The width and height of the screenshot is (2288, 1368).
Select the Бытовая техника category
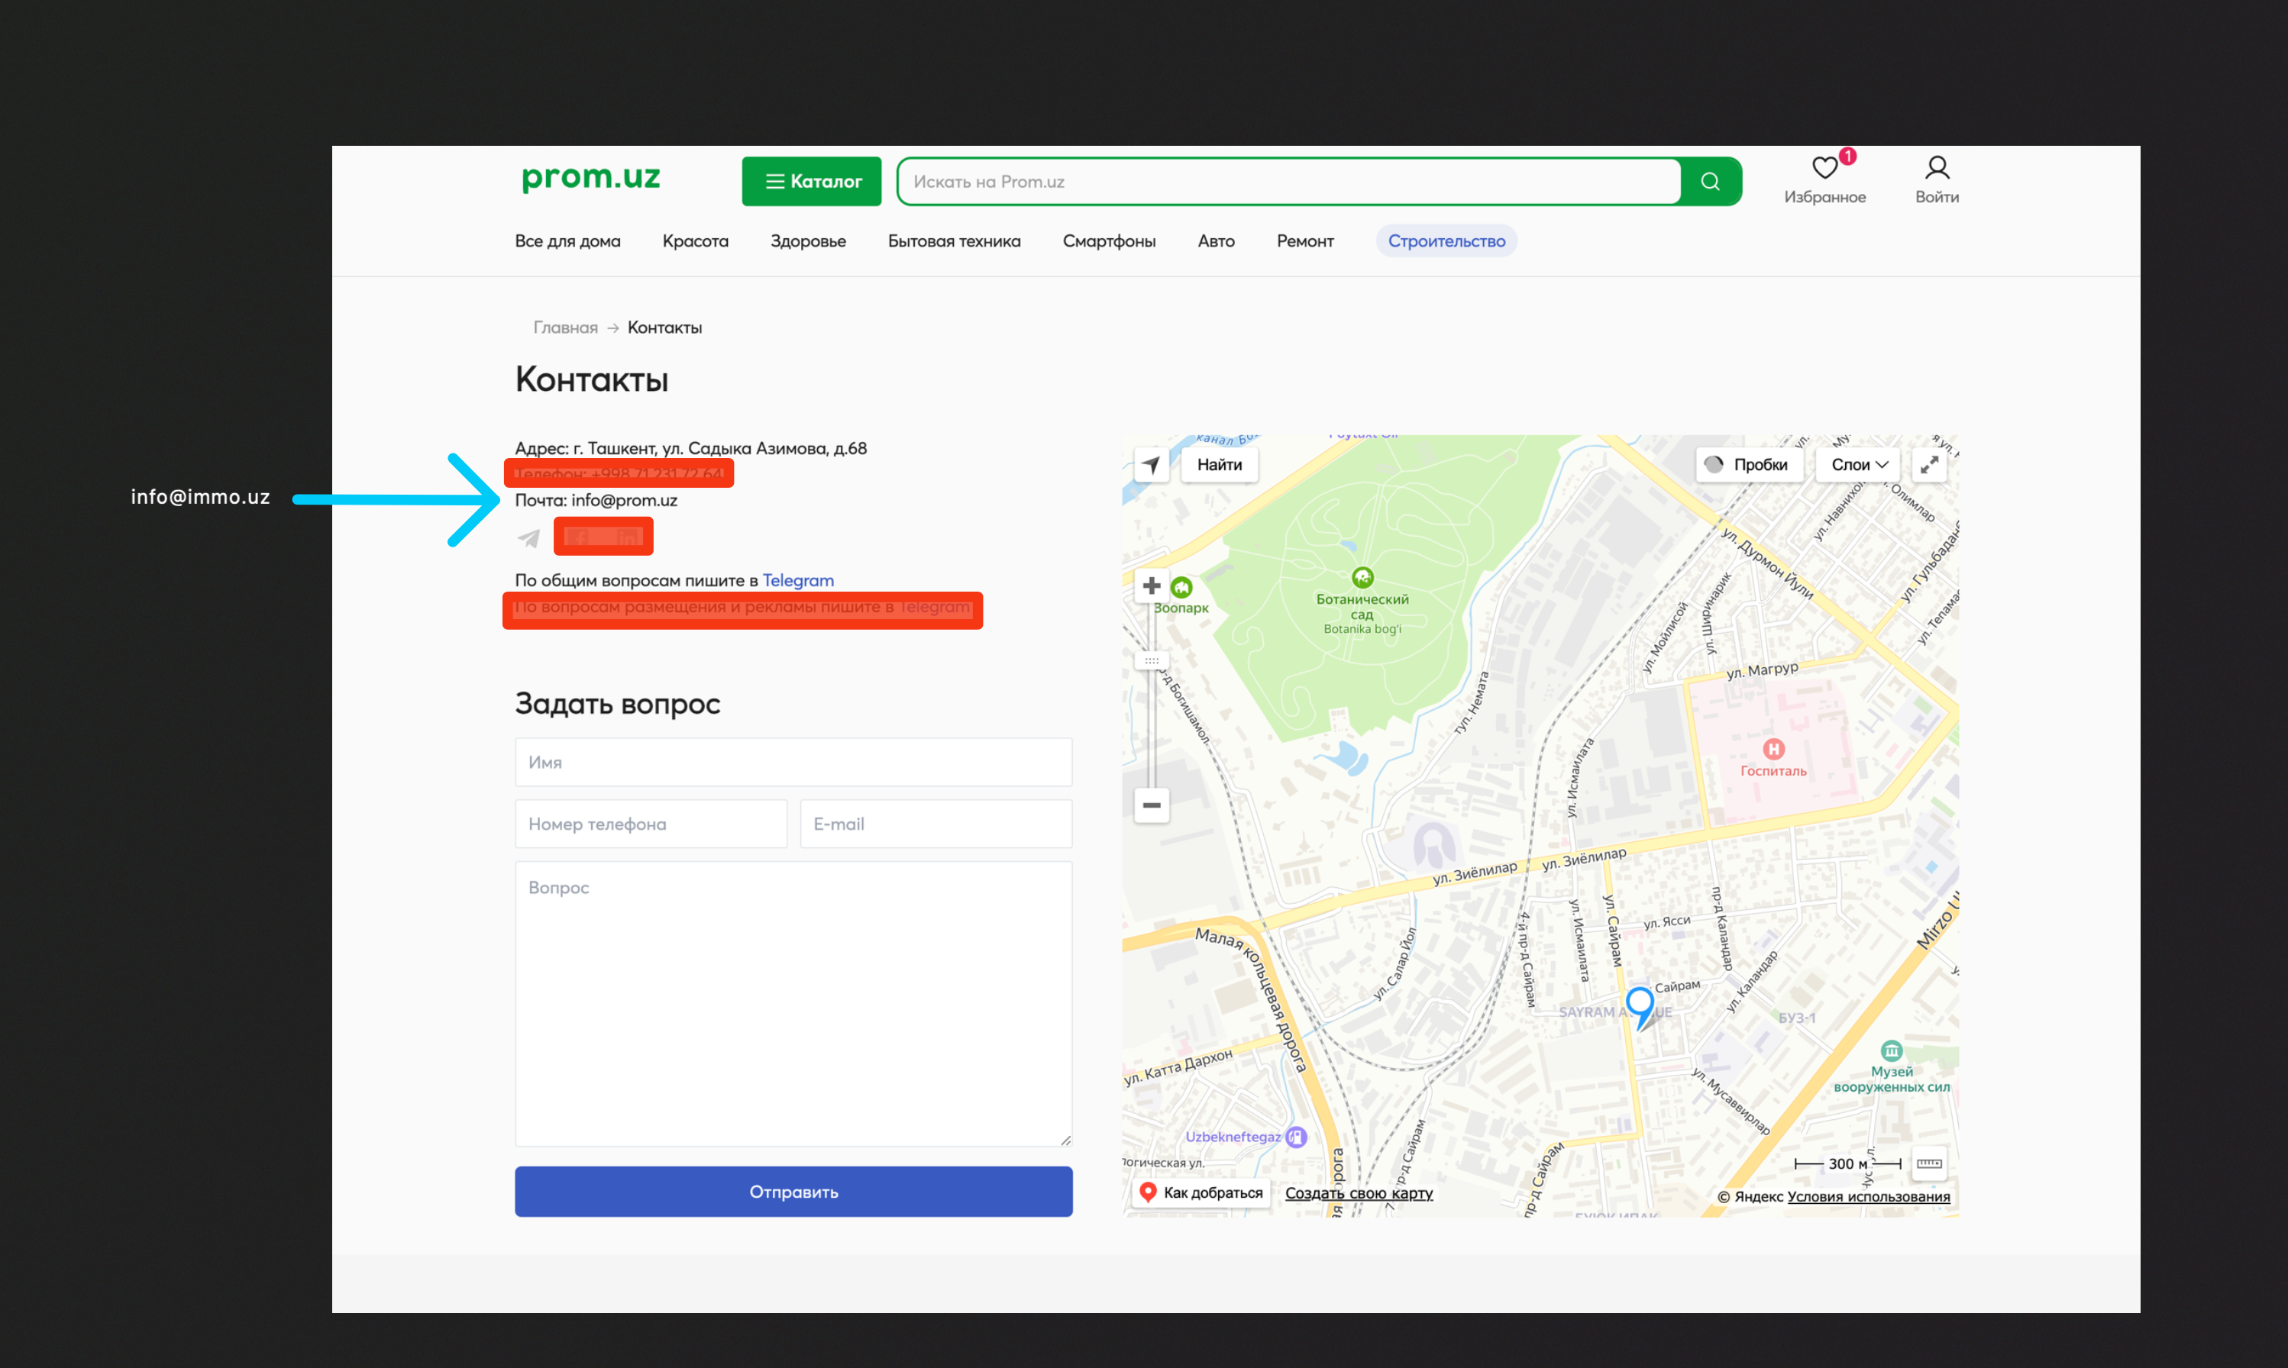[954, 241]
